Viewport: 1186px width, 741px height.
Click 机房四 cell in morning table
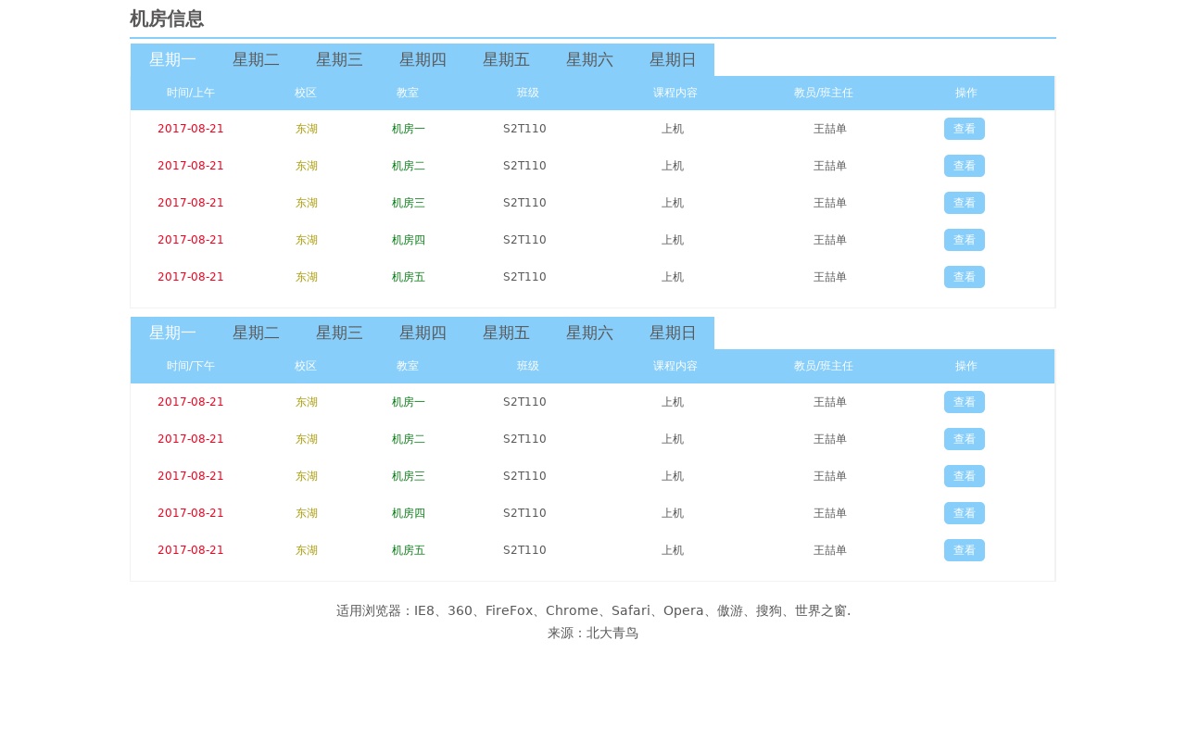(409, 240)
